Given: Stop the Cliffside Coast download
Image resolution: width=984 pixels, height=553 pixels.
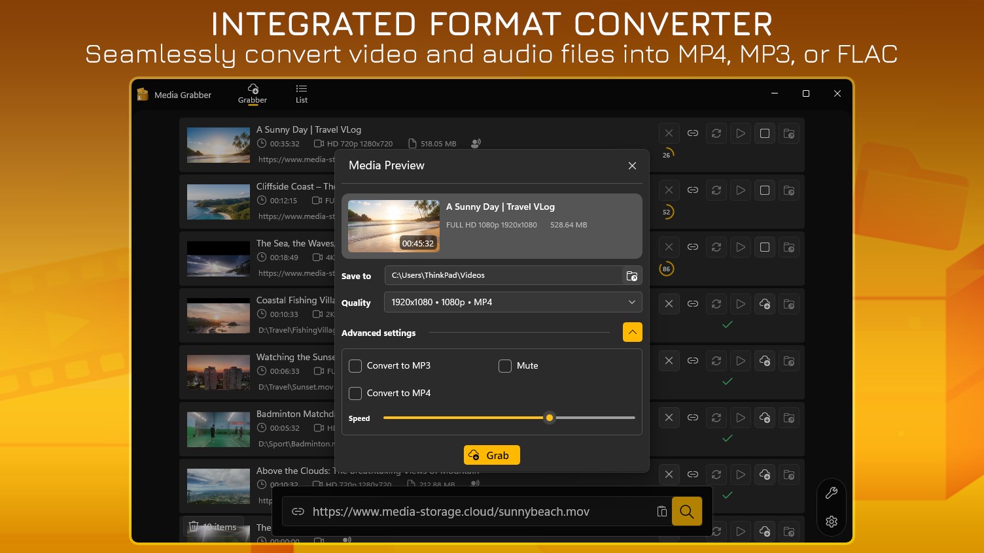Looking at the screenshot, I should [765, 190].
